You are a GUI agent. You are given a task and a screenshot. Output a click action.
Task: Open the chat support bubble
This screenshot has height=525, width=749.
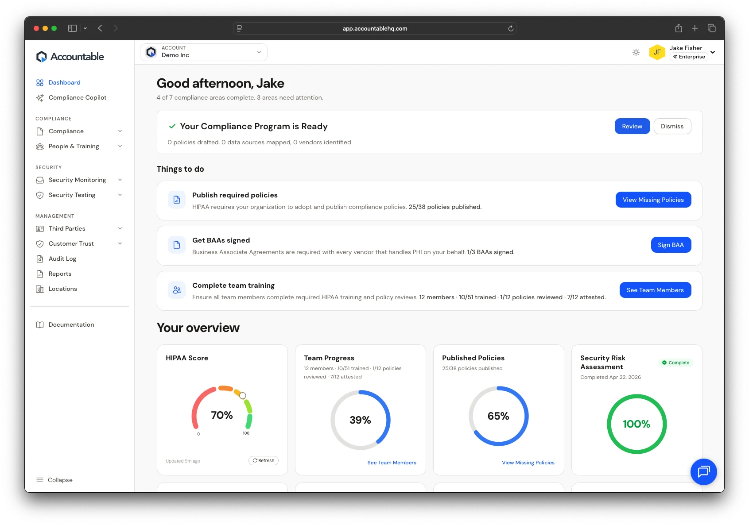pos(703,472)
